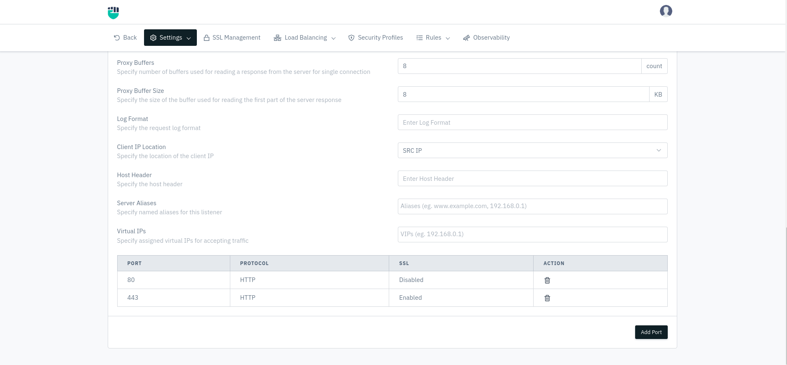Click the Load Balancing network icon
Viewport: 787px width, 365px height.
(277, 38)
